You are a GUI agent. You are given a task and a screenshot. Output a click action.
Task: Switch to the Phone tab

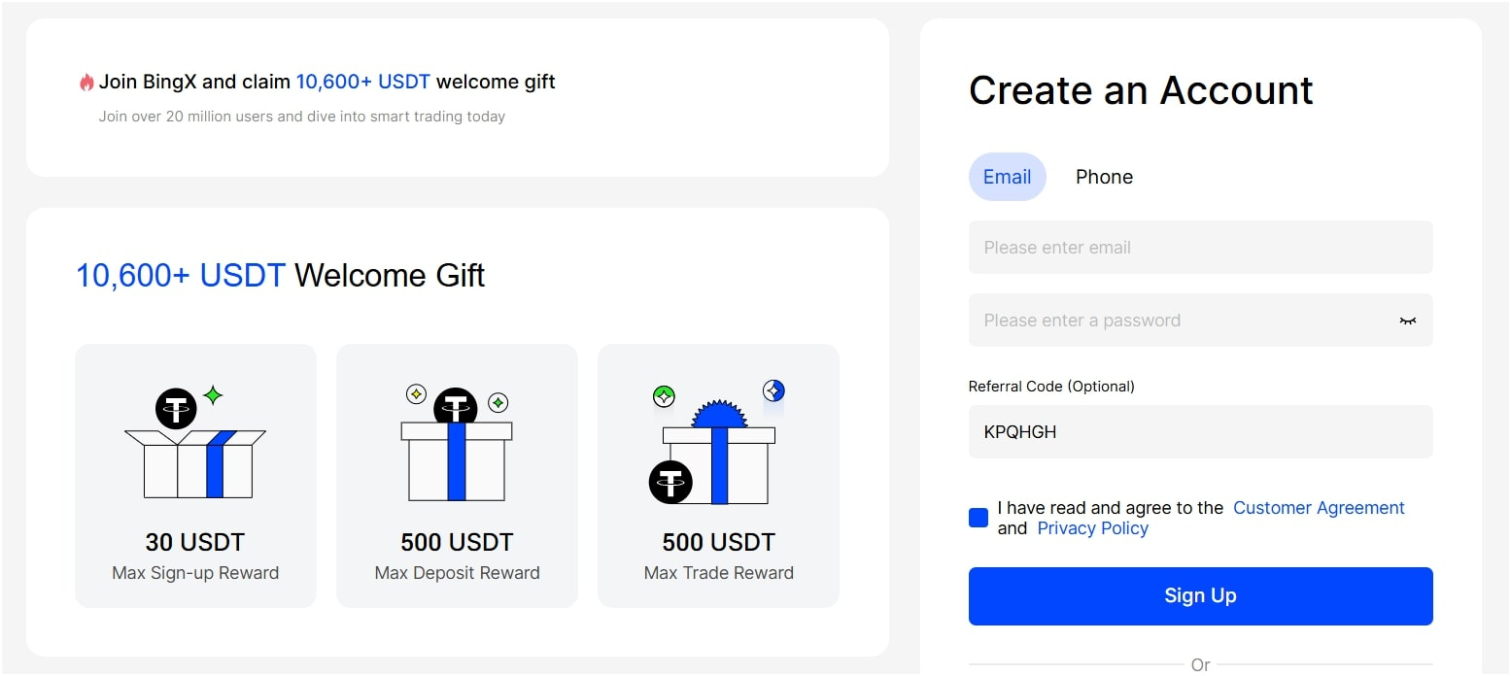point(1104,177)
